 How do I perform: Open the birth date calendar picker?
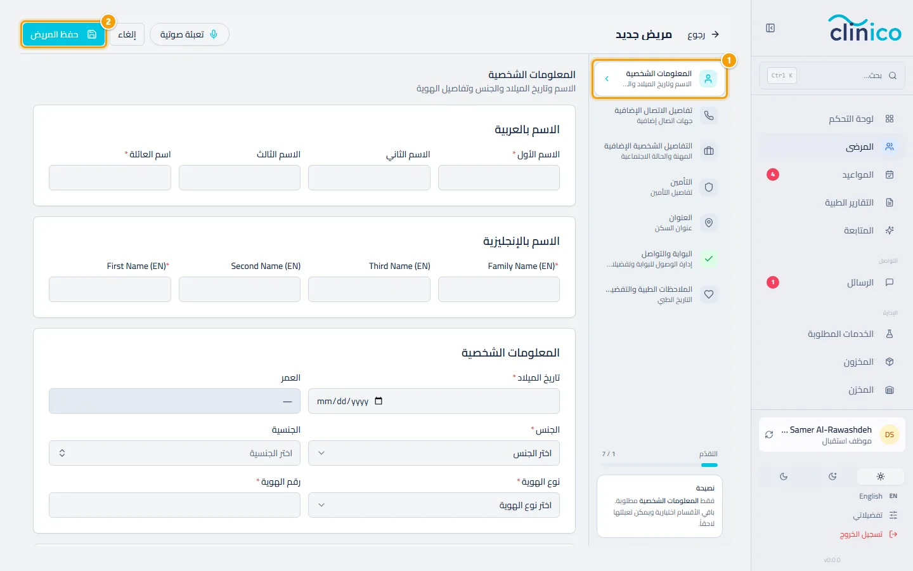[x=379, y=401]
